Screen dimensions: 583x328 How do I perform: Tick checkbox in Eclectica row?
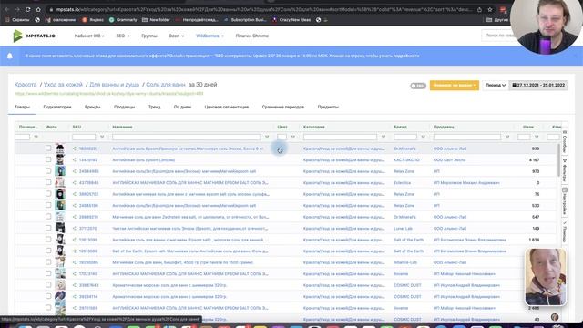[x=48, y=182]
